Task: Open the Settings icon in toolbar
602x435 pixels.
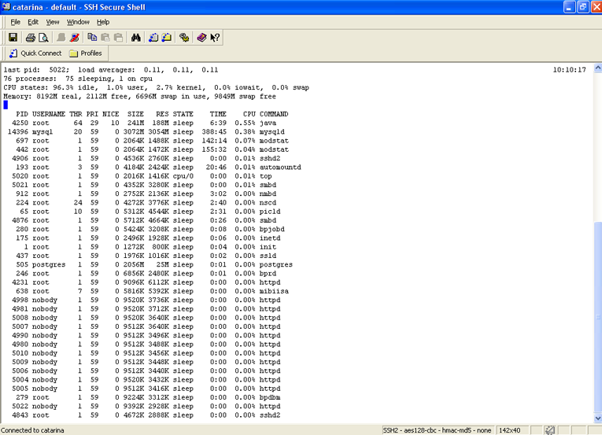Action: click(x=184, y=37)
